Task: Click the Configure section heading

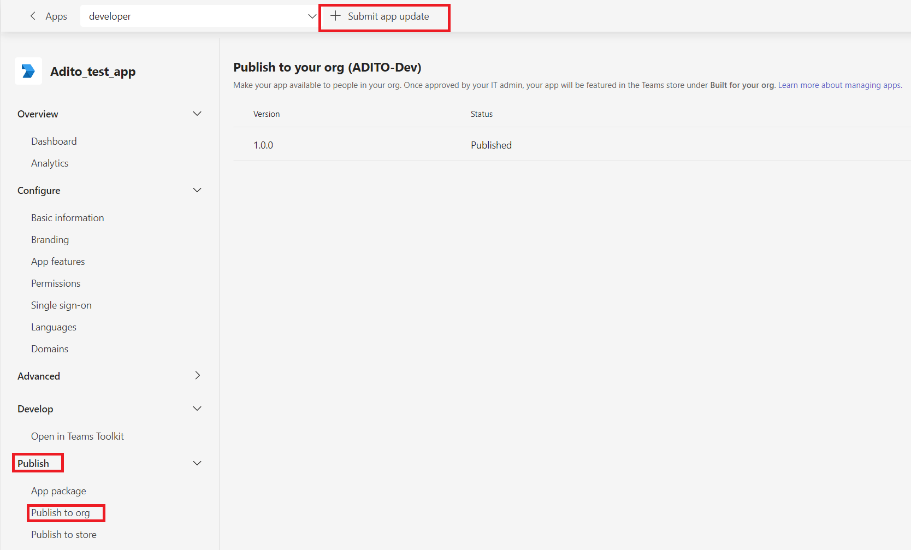Action: tap(39, 190)
